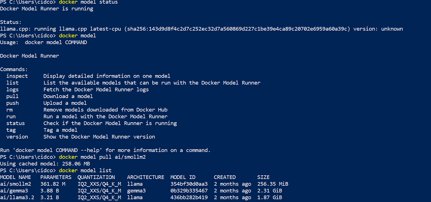Click the push command entry
This screenshot has width=431, height=202.
tap(12, 103)
